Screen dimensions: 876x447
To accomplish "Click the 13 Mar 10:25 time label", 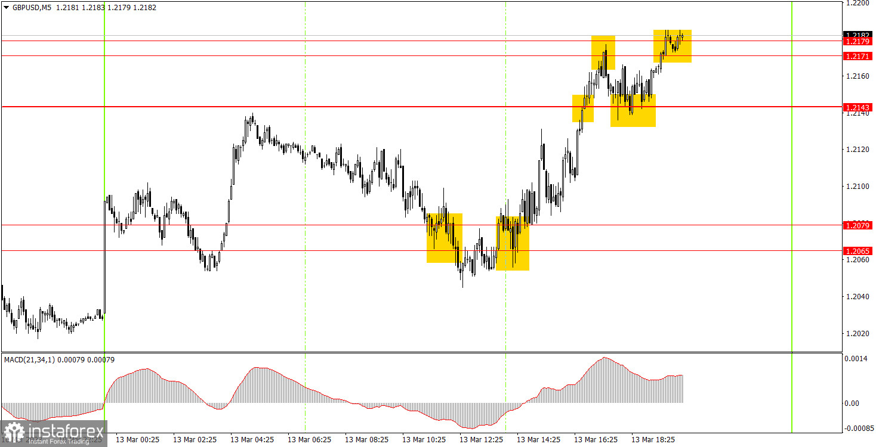I will coord(424,440).
